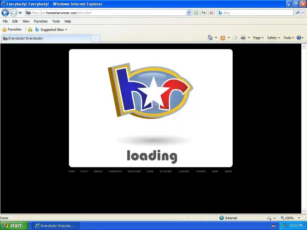Viewport: 307px width, 230px height.
Task: Click the address bar URL field
Action: coord(106,13)
